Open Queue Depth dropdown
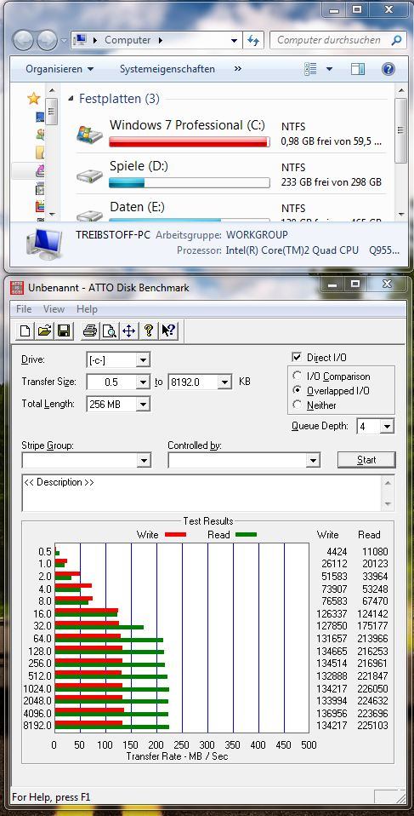Viewport: 414px width, 816px height. (x=387, y=427)
